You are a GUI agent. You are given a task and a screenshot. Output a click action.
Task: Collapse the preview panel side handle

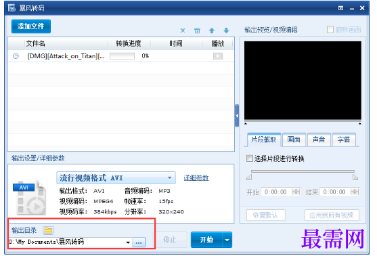(237, 116)
